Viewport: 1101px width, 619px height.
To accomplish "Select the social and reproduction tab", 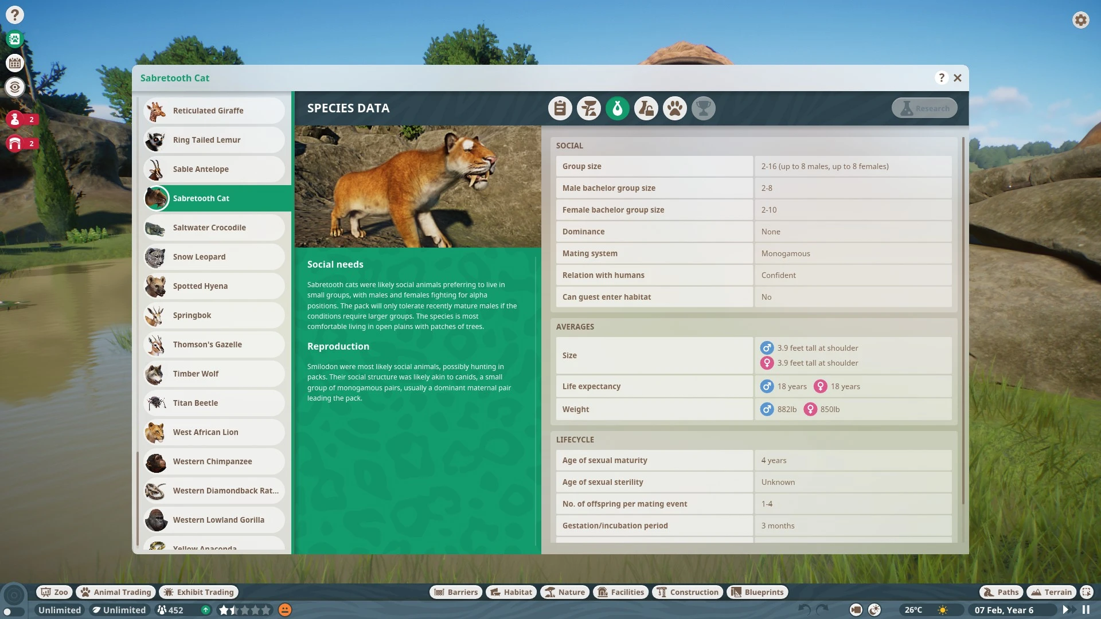I will click(x=617, y=108).
